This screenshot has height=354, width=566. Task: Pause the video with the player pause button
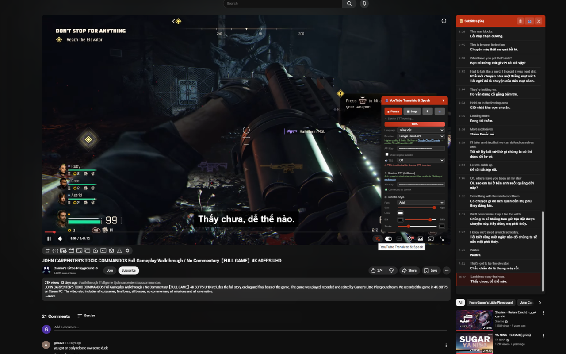point(49,239)
